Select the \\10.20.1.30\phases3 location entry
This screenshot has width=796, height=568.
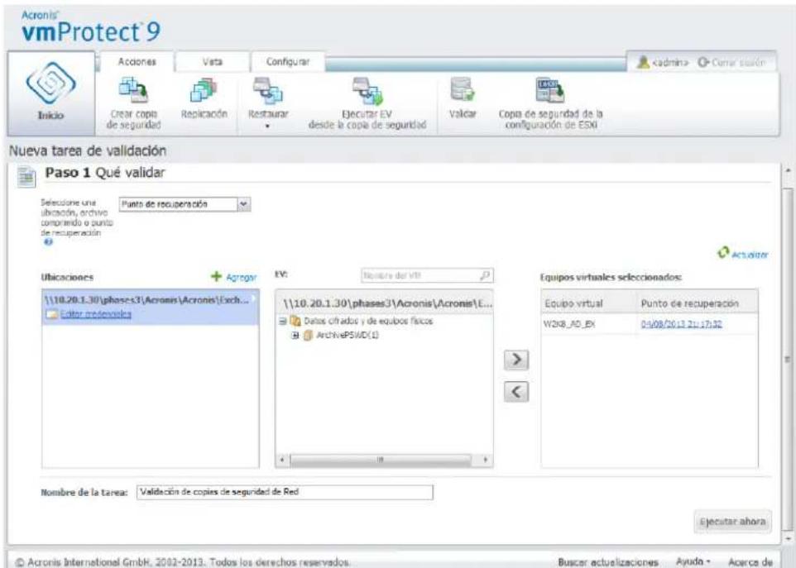pos(151,307)
